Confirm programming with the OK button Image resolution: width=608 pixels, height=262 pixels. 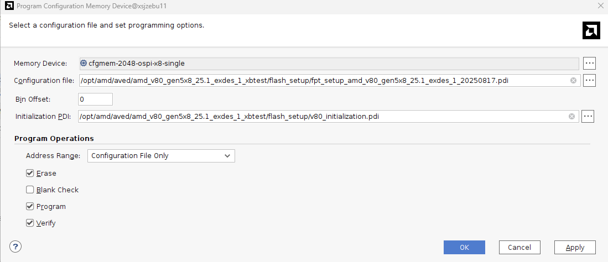pos(464,247)
